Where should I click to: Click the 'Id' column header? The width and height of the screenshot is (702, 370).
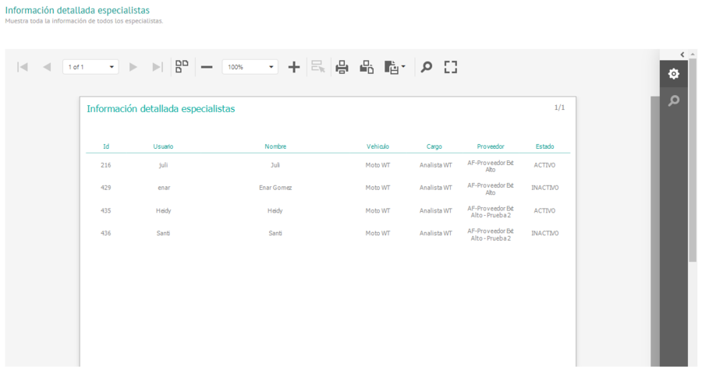click(106, 146)
